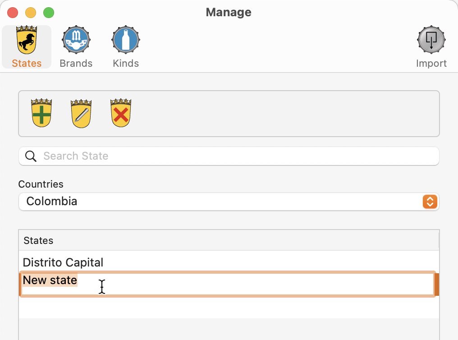Open the Brands bottle cap tab
The width and height of the screenshot is (458, 340).
pos(76,47)
